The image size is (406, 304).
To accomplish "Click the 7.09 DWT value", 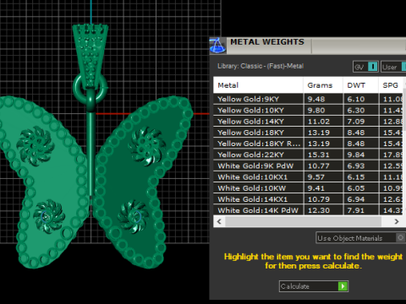I will 356,122.
